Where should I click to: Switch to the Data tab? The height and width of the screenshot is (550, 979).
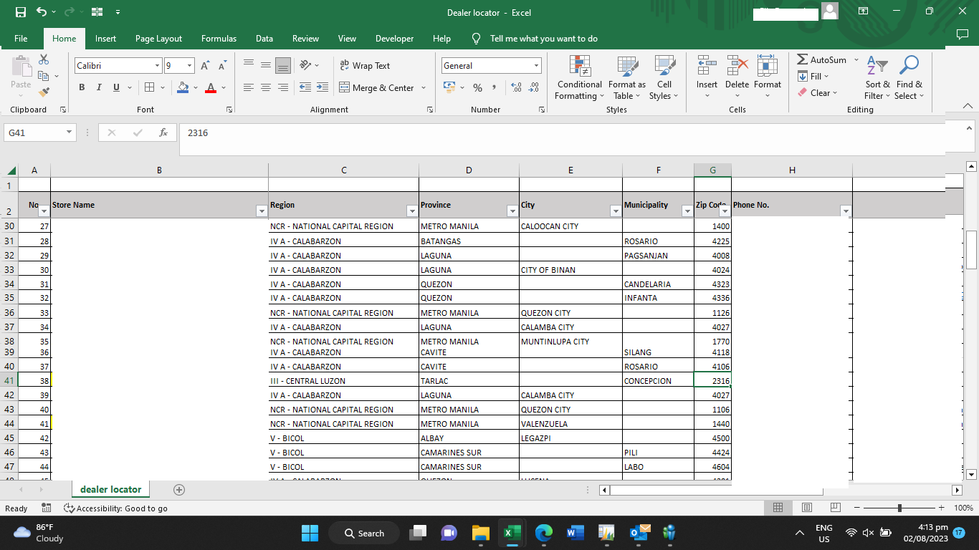tap(264, 39)
